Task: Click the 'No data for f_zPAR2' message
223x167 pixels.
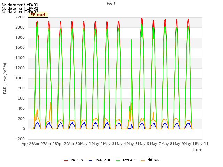Action: click(x=20, y=8)
